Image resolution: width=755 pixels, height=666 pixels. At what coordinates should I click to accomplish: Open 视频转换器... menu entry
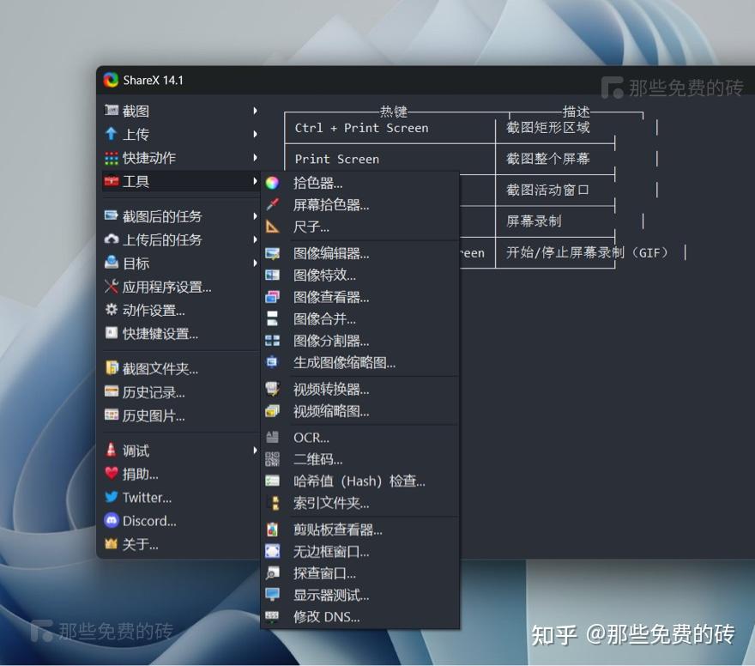coord(359,389)
